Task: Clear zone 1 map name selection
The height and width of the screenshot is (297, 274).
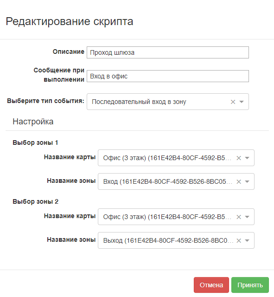Action: (x=239, y=158)
